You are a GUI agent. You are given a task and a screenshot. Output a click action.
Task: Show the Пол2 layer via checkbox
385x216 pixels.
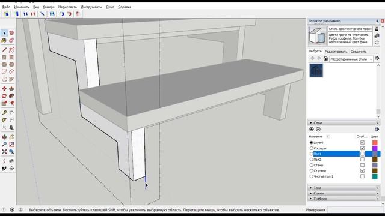(x=362, y=160)
